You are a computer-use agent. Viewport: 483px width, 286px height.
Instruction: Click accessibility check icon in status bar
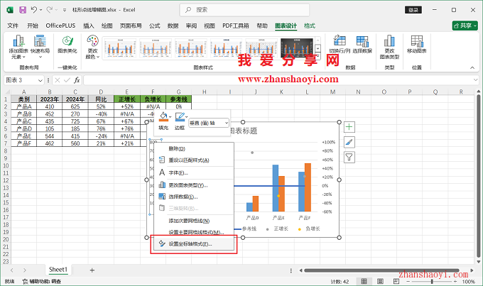point(26,281)
